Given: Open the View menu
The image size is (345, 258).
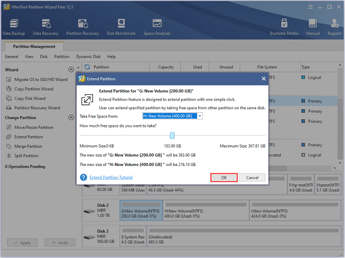Looking at the screenshot, I should coord(29,57).
